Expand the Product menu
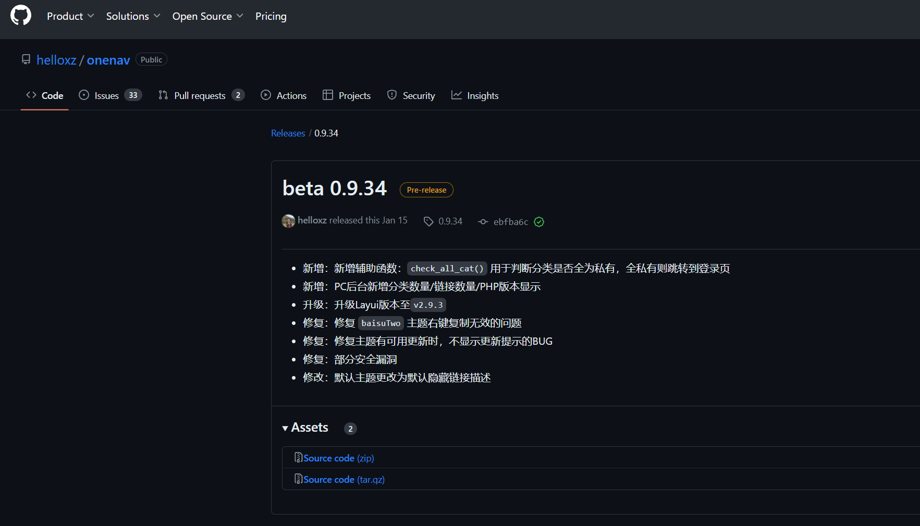This screenshot has height=526, width=920. point(70,16)
